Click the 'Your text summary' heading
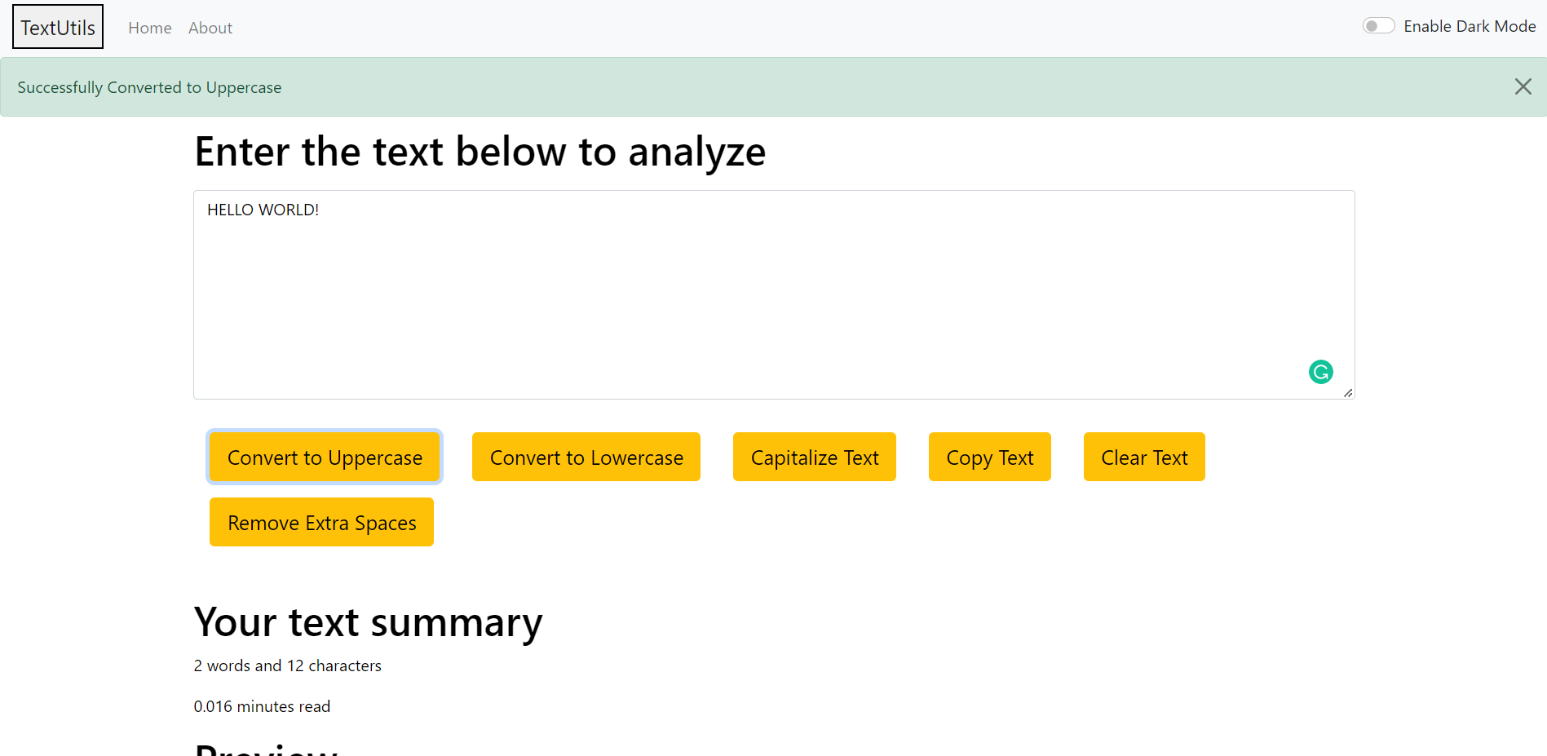 368,622
